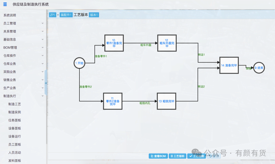Collapse the sidebar with the double-arrow handle
Screen dimensions: 275x164
tap(46, 83)
